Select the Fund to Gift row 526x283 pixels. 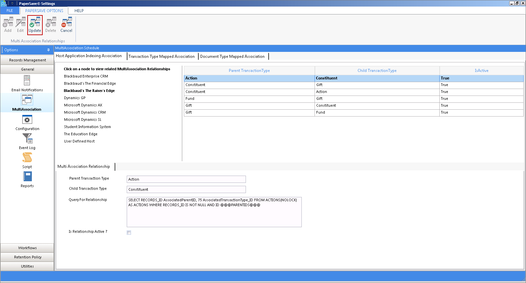[x=354, y=99]
